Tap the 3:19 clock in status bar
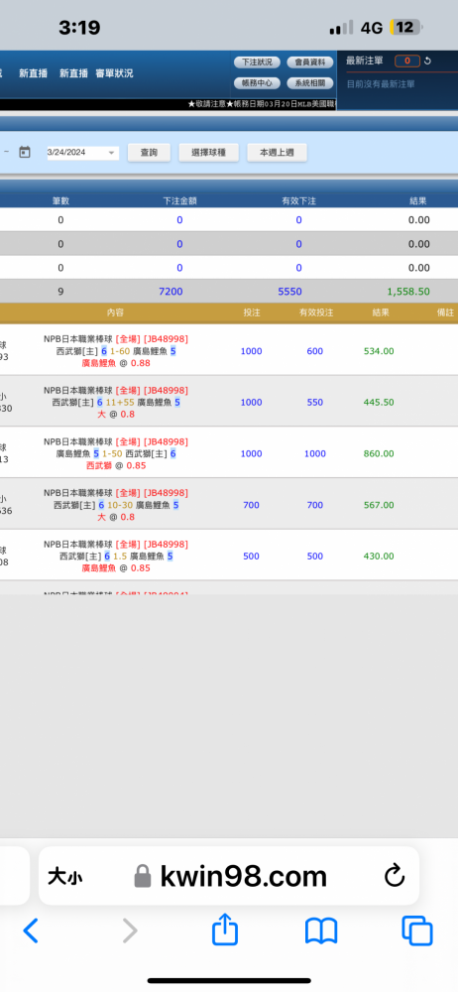Viewport: 458px width, 992px height. (79, 27)
